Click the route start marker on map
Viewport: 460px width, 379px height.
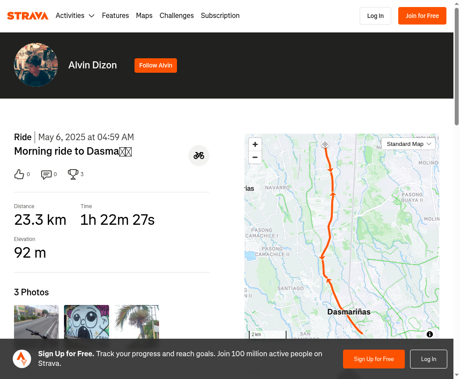click(x=325, y=144)
